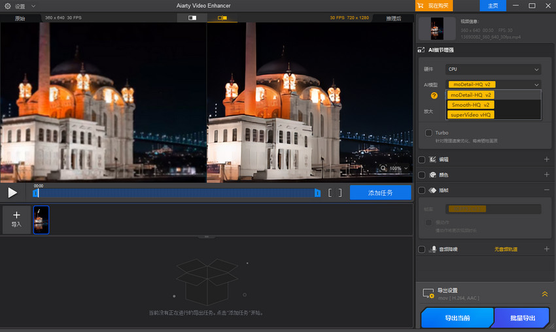Select the imported video thumbnail in the clip strip
The height and width of the screenshot is (332, 556).
[x=41, y=220]
